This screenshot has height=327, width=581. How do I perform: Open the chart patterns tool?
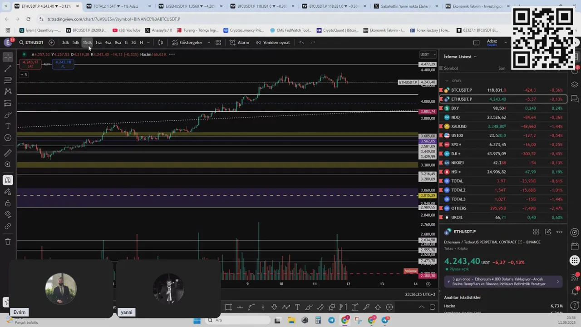[8, 91]
